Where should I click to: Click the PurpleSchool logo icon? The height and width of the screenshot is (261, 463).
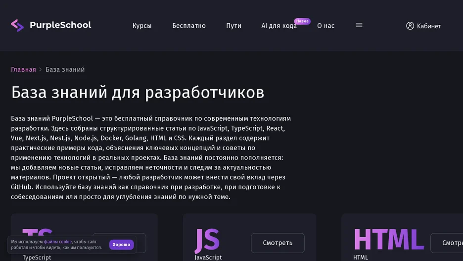click(17, 25)
